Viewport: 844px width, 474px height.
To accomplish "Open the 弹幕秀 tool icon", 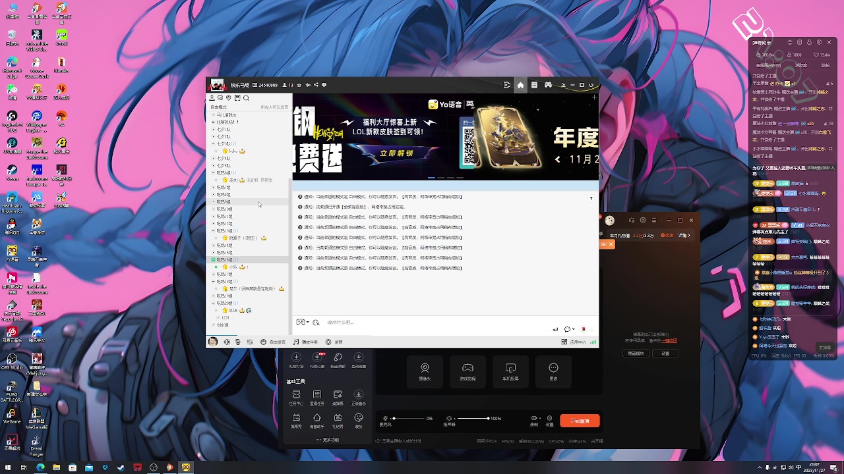I will coord(296,421).
